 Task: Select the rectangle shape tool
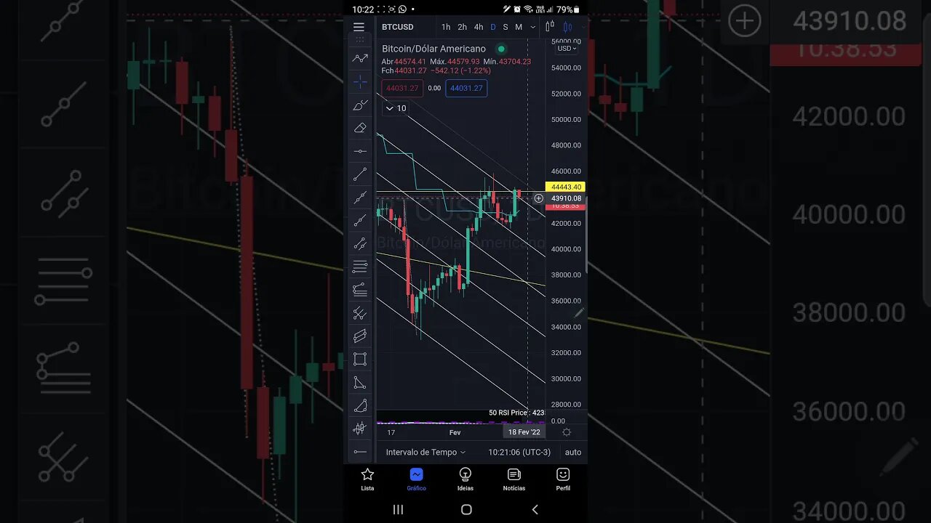point(359,359)
